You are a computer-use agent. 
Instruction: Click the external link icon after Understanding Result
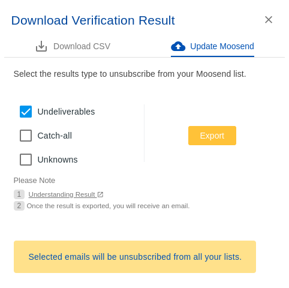[100, 194]
